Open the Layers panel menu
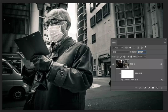168x112 pixels. 165,43
